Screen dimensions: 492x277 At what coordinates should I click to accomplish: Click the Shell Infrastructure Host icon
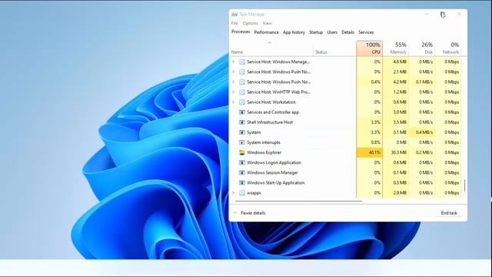pyautogui.click(x=242, y=122)
